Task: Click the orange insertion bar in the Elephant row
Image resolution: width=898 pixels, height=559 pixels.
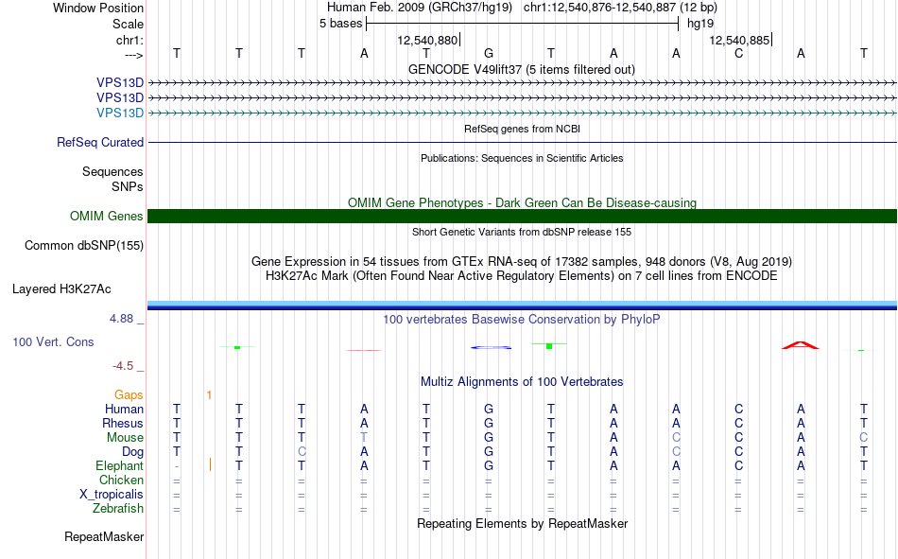Action: tap(210, 465)
